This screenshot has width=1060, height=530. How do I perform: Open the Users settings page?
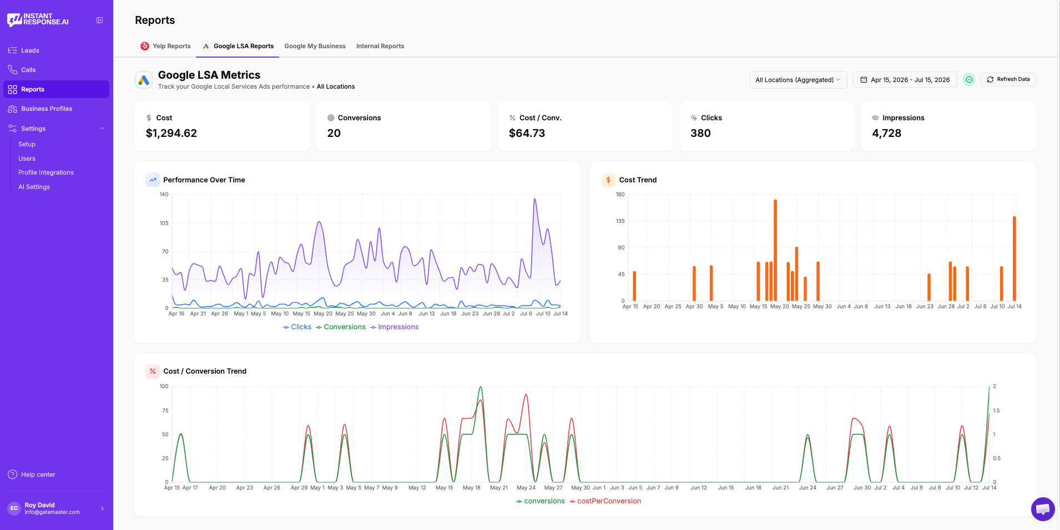click(27, 159)
